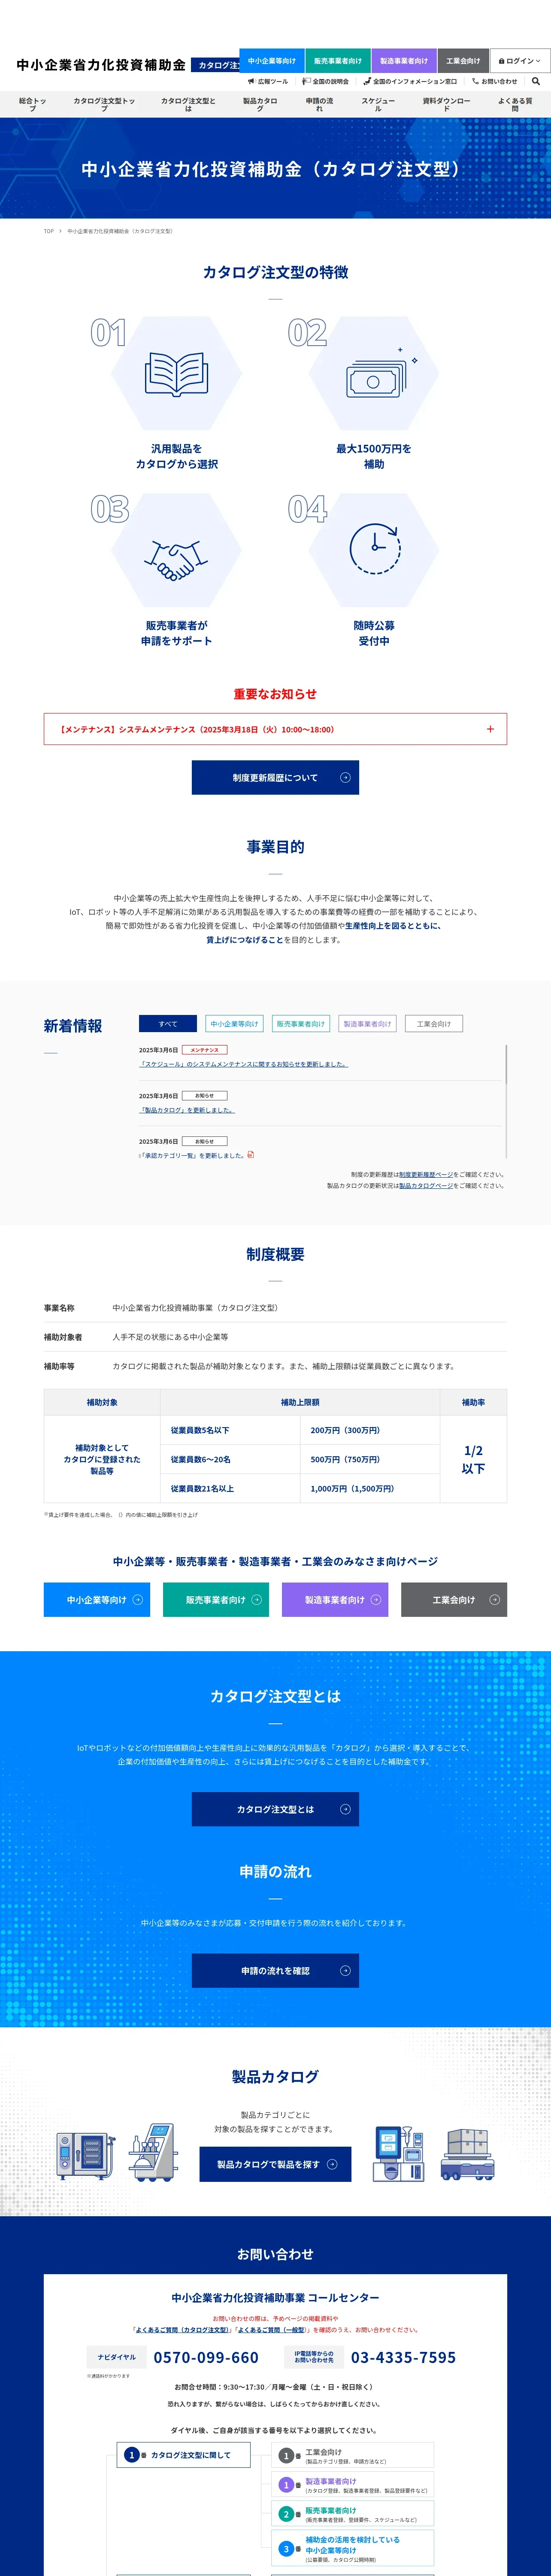Viewport: 551px width, 2576px height.
Task: Click the 製品カタログで製品を探す button
Action: point(275,2163)
